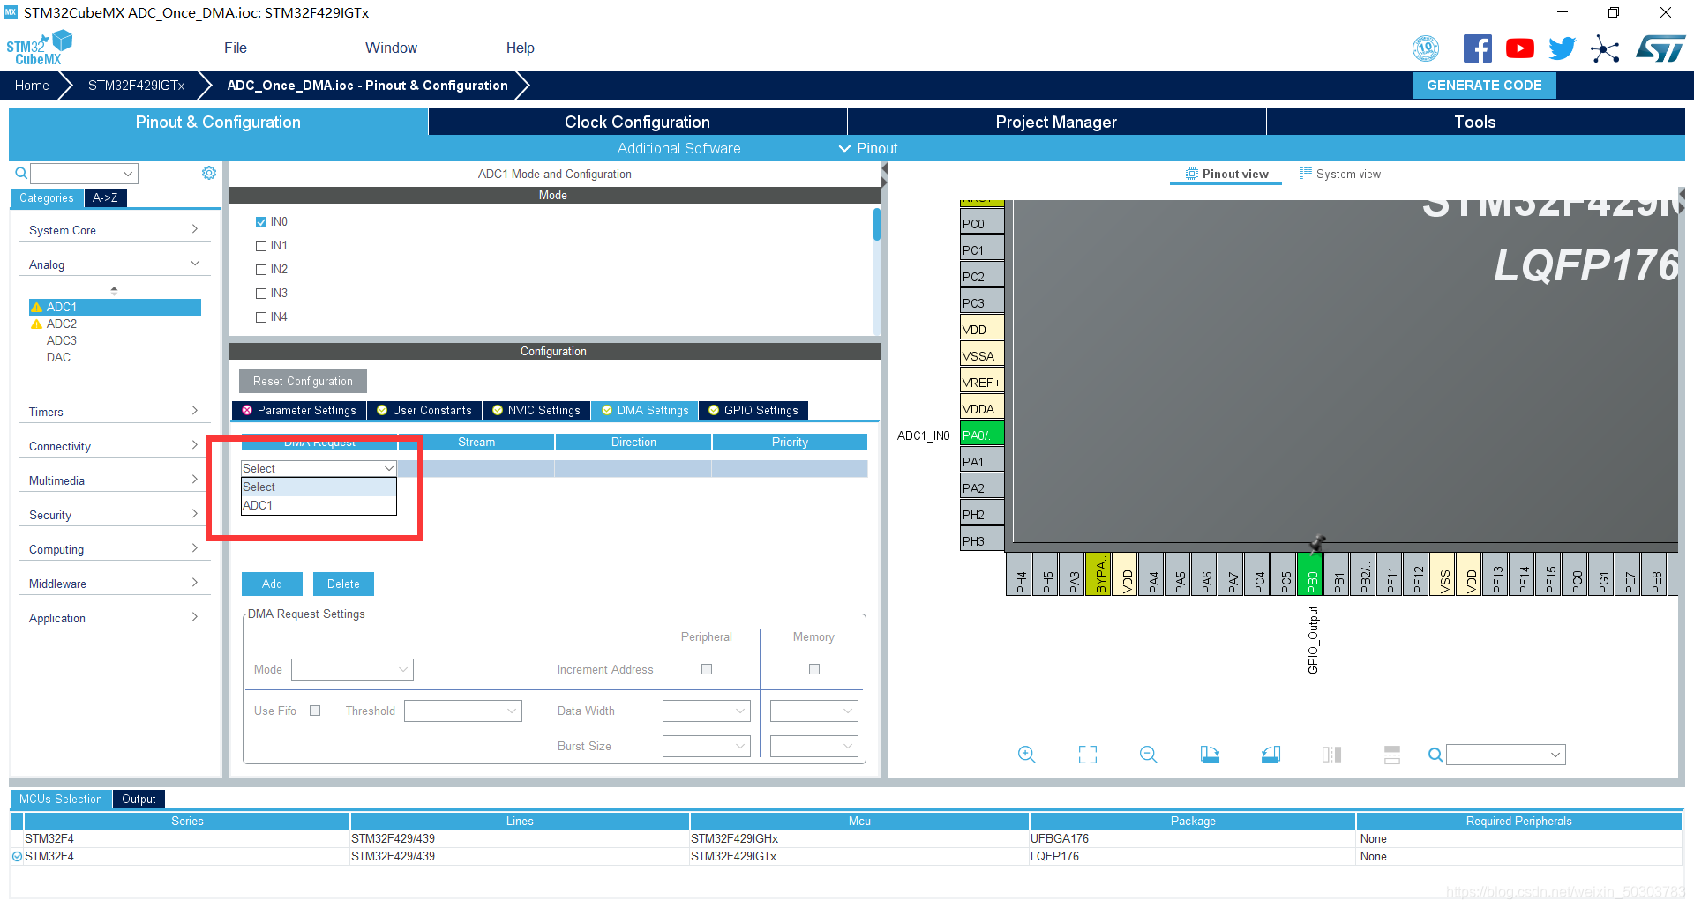Viewport: 1694px width, 908px height.
Task: Open the DMA Request Select dropdown
Action: click(319, 468)
